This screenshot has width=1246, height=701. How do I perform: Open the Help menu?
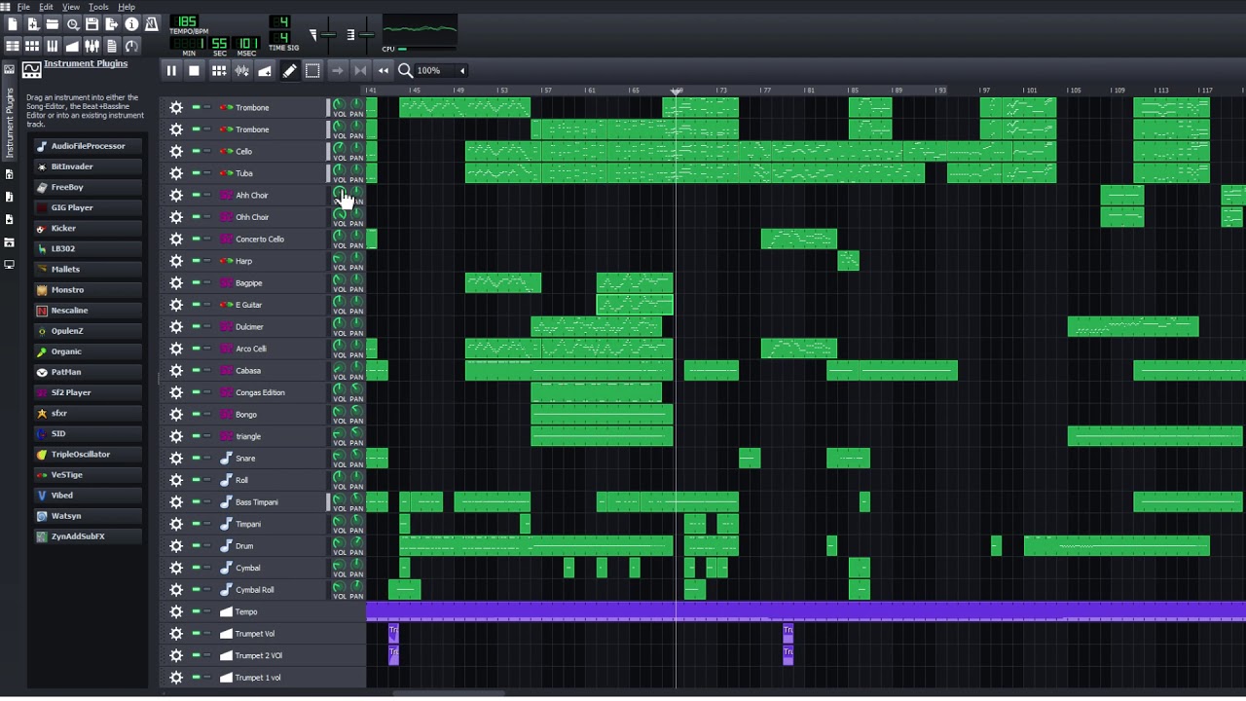[127, 7]
